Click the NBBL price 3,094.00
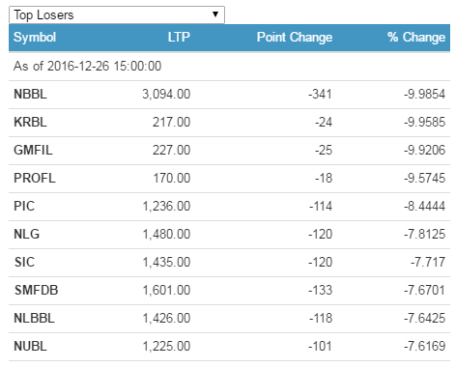Viewport: 456px width, 368px height. pyautogui.click(x=166, y=94)
